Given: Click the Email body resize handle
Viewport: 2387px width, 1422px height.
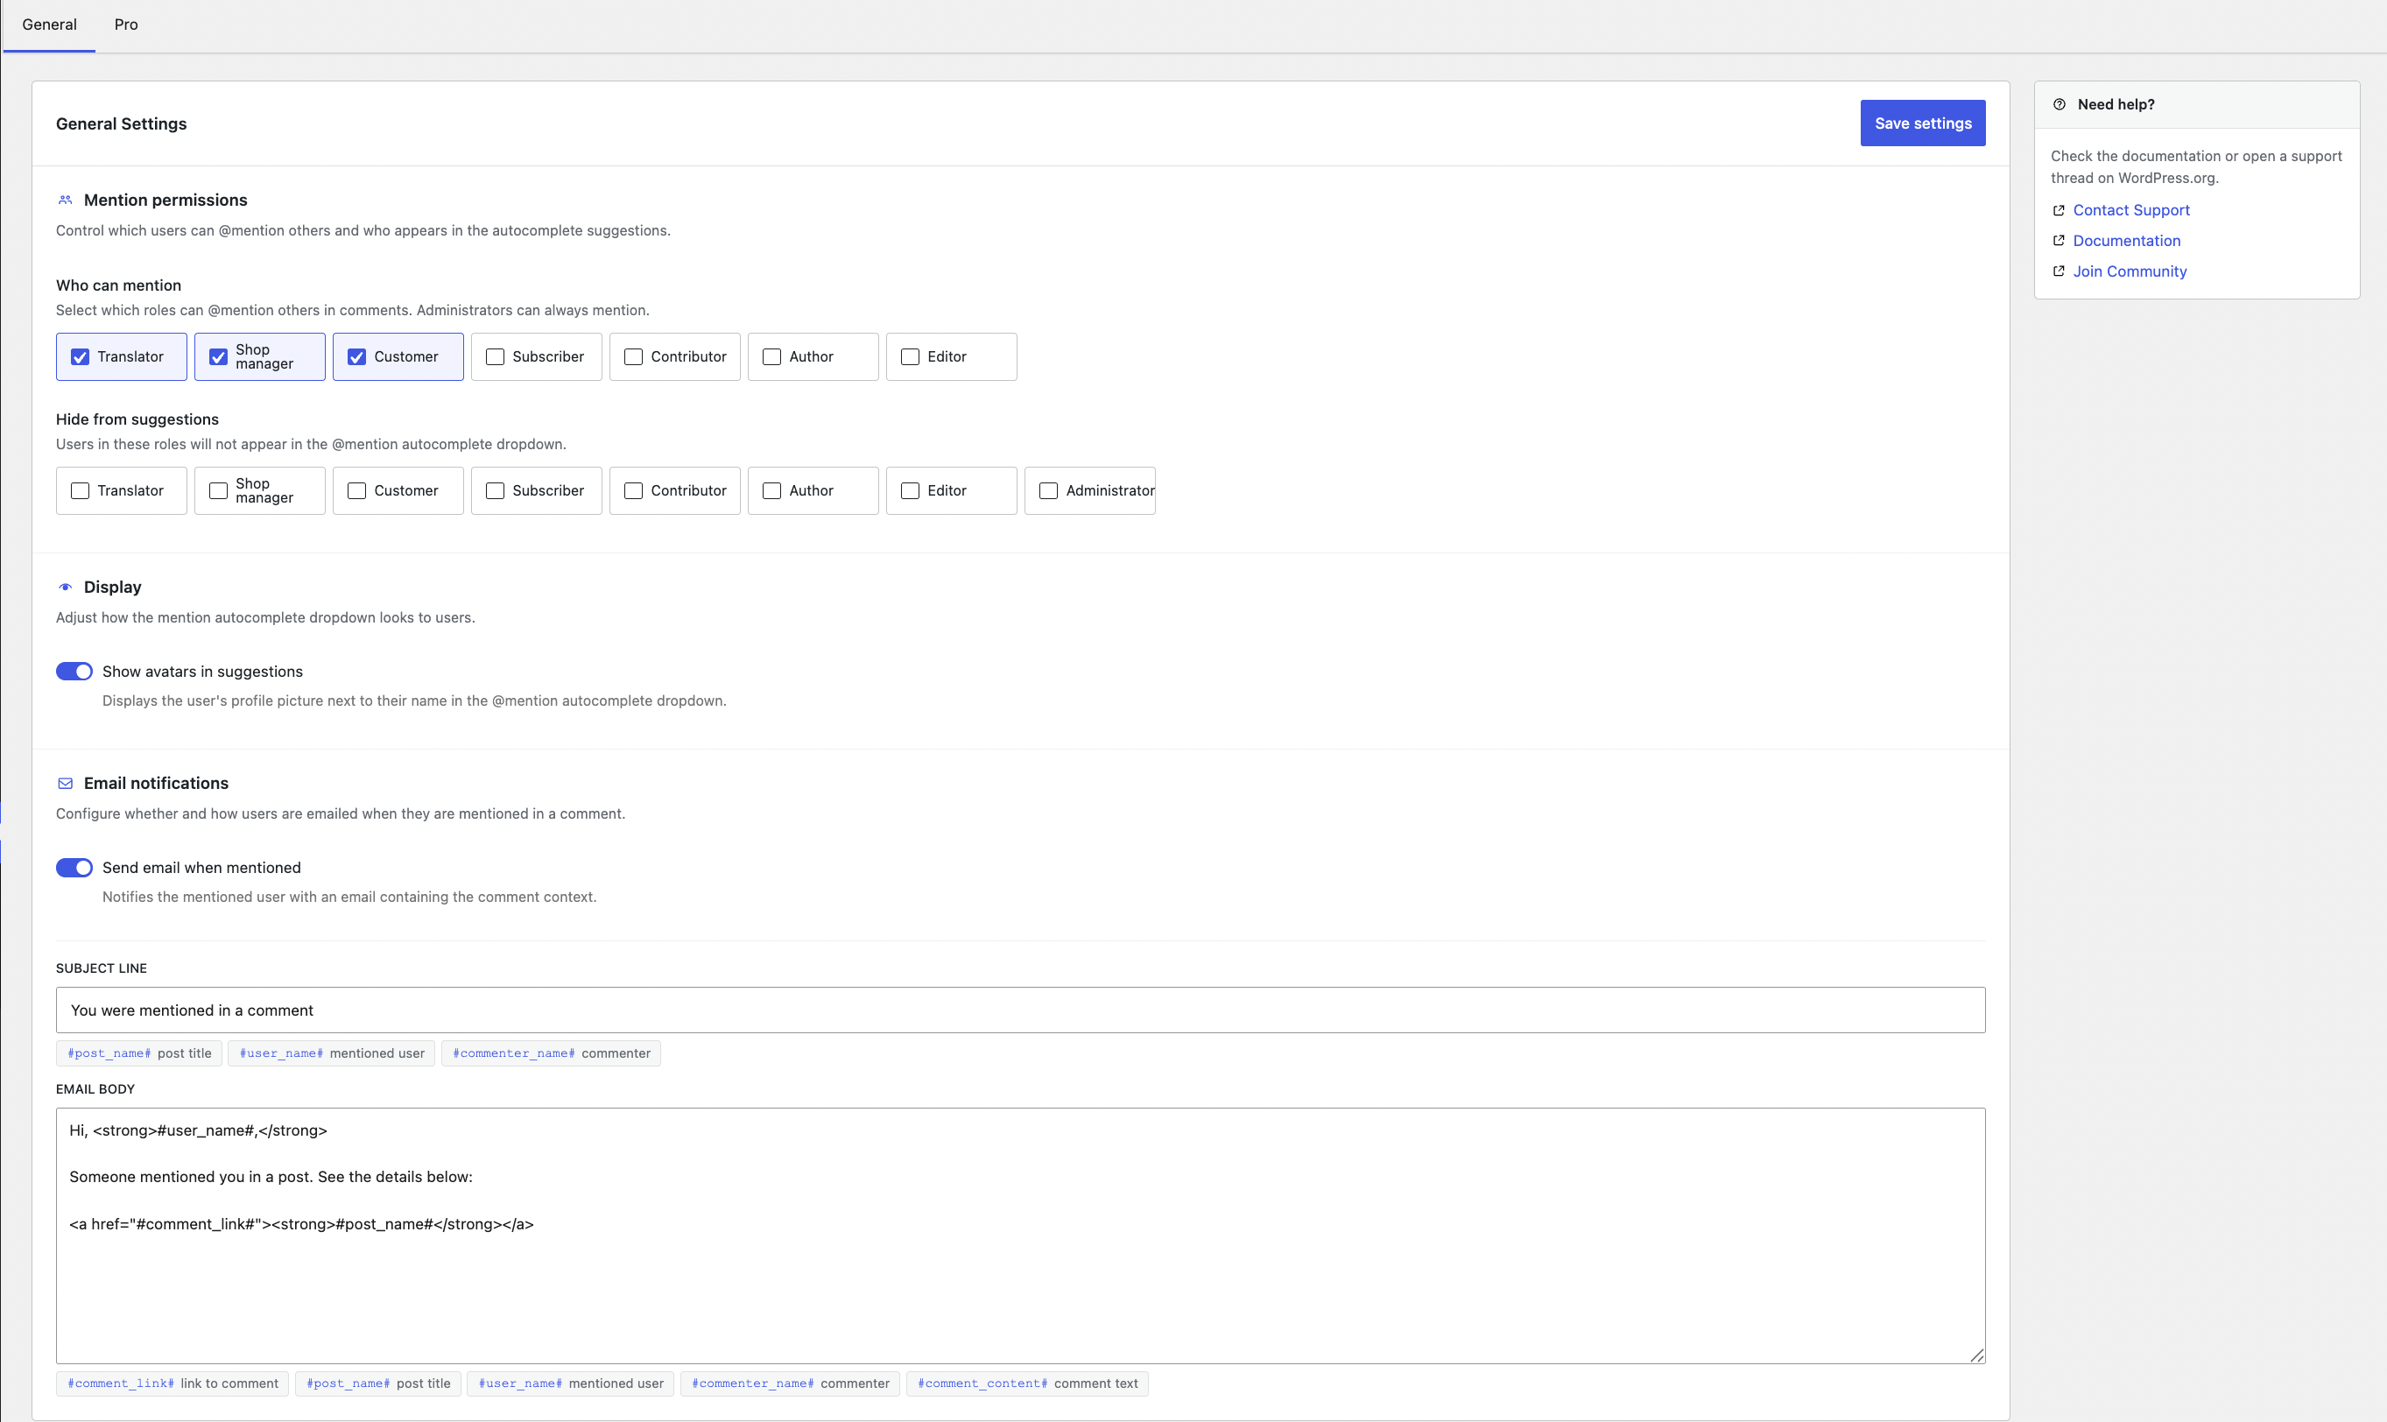Looking at the screenshot, I should pos(1977,1355).
